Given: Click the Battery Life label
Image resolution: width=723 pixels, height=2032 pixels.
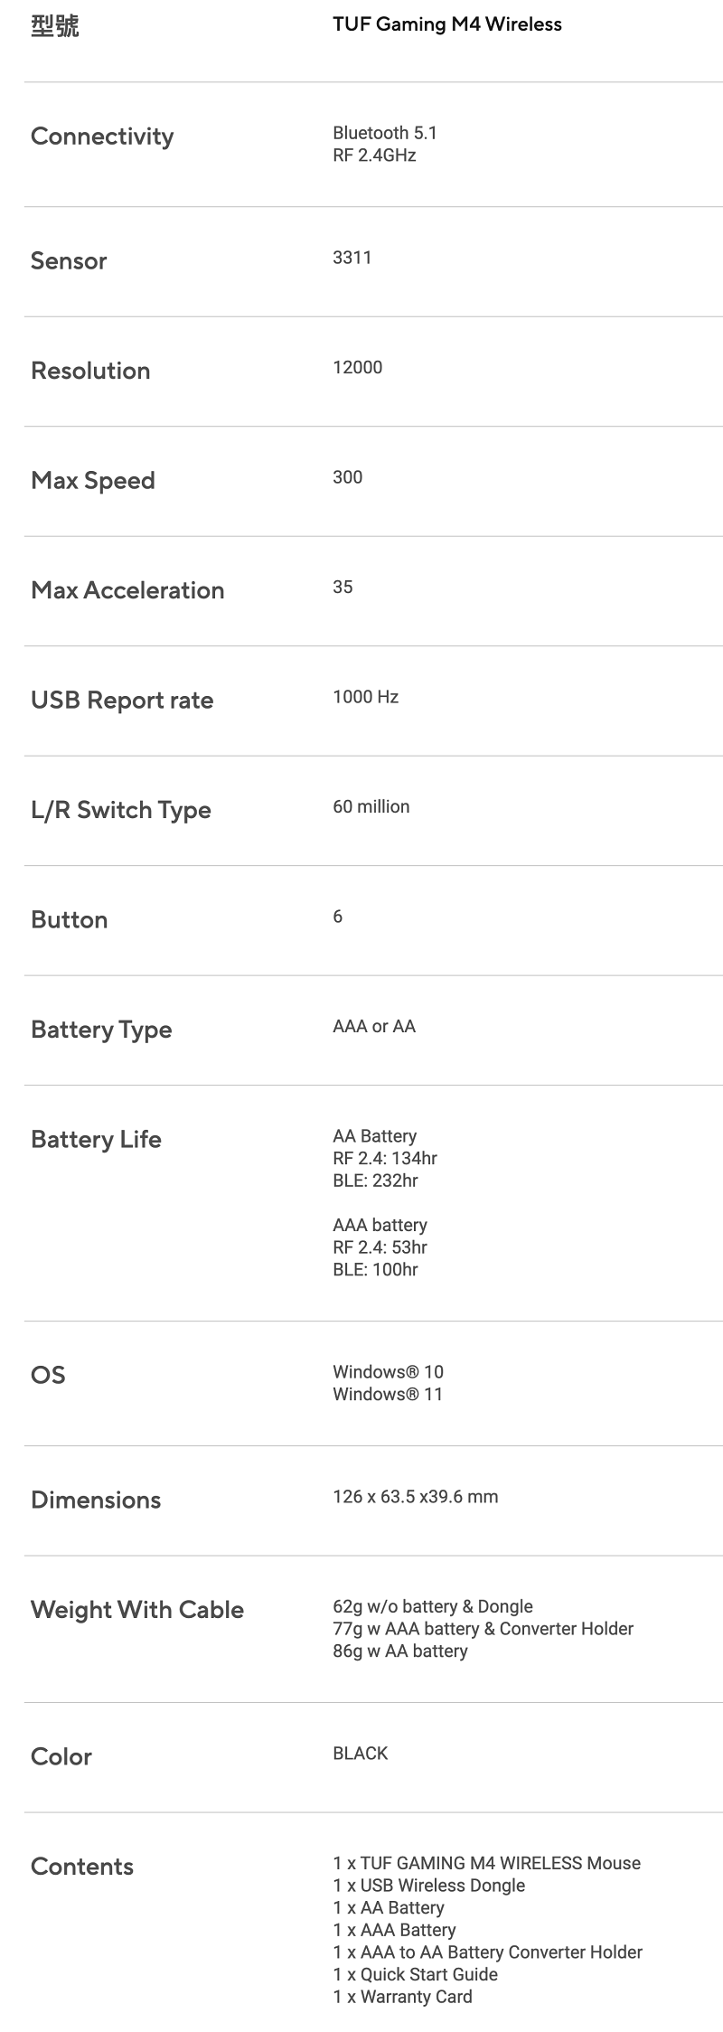Looking at the screenshot, I should pos(96,1139).
